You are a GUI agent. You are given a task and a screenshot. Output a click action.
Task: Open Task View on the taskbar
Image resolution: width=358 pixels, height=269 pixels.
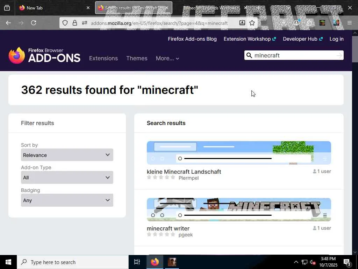point(137,262)
